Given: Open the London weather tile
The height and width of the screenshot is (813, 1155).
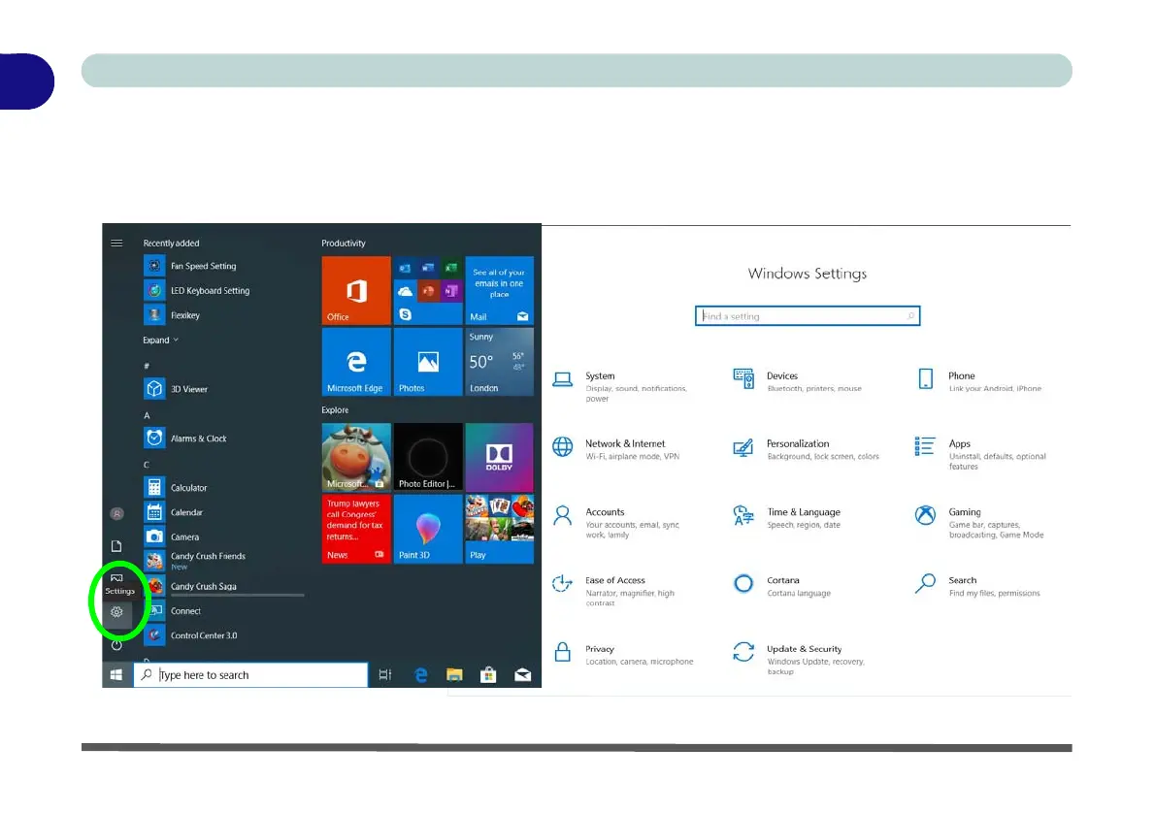Looking at the screenshot, I should [500, 362].
